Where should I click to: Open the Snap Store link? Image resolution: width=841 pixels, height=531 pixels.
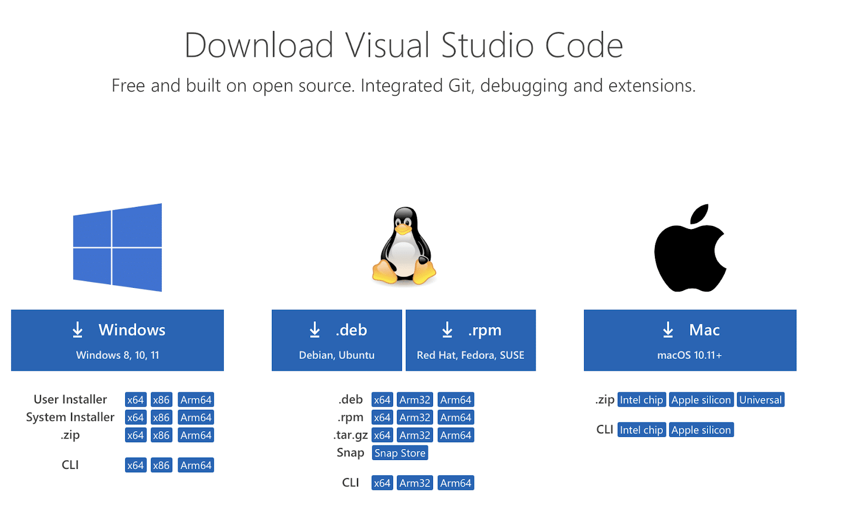(400, 453)
